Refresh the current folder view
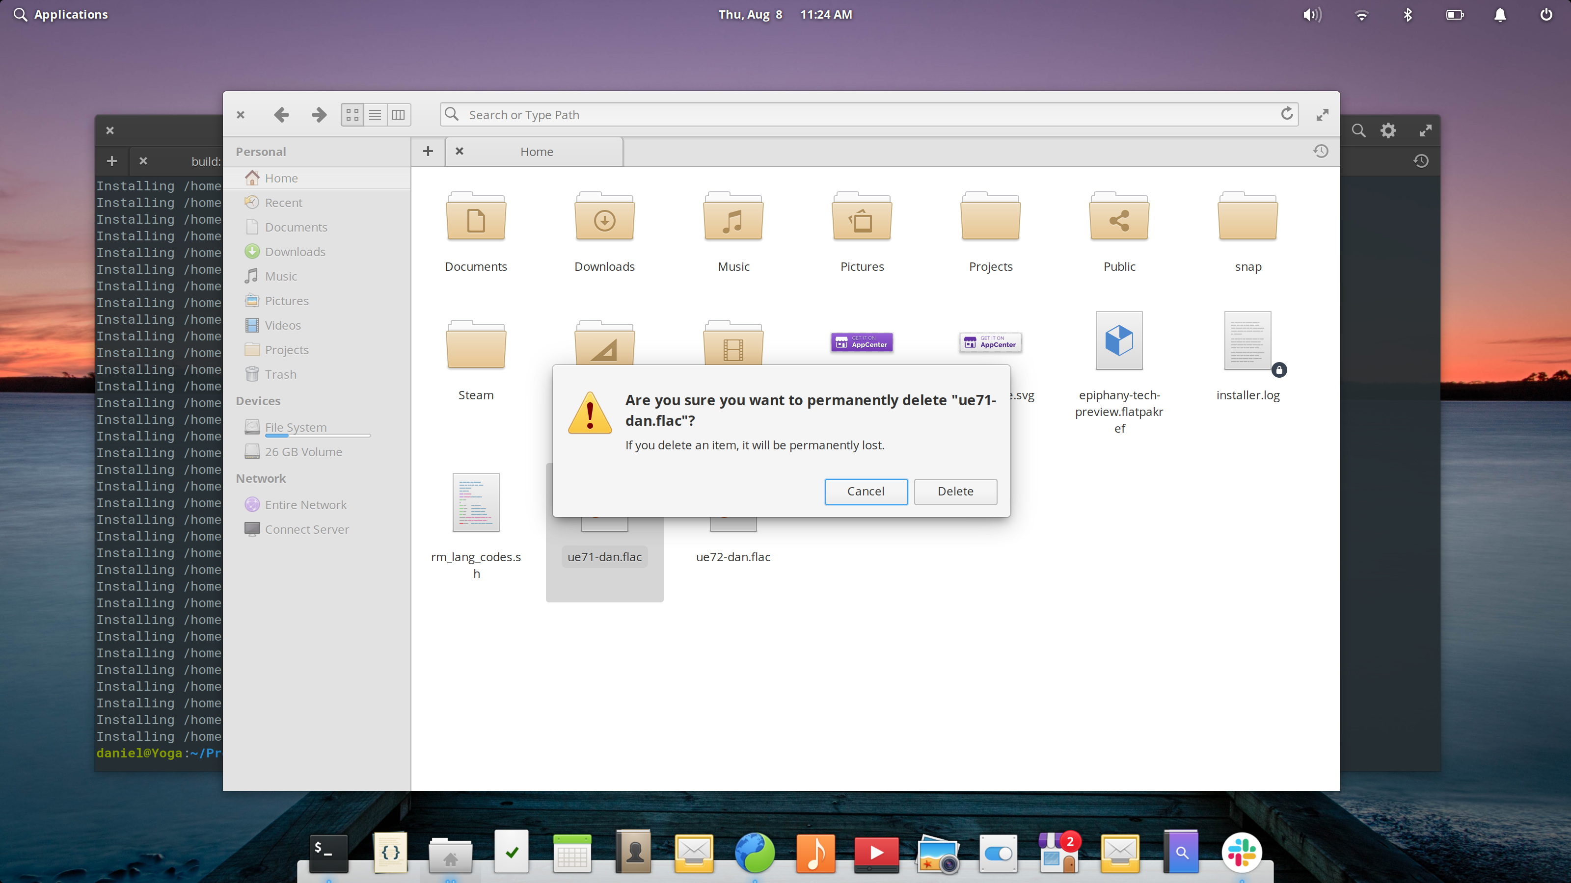 point(1287,114)
